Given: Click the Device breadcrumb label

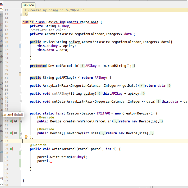Looking at the screenshot, I should click(28, 5).
